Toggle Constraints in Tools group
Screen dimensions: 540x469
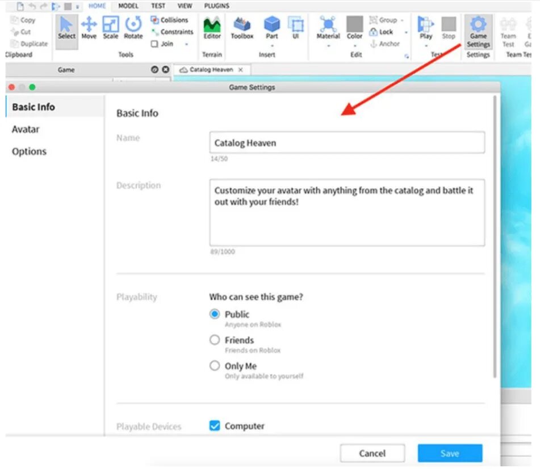click(x=172, y=32)
